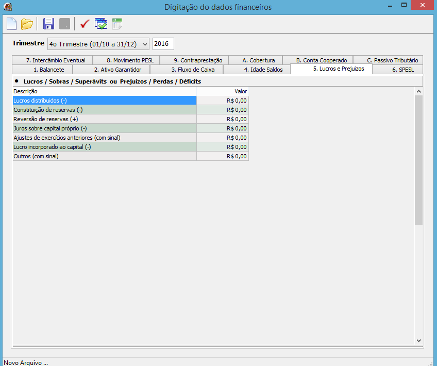
Task: Click the Descrição column header
Action: (105, 91)
